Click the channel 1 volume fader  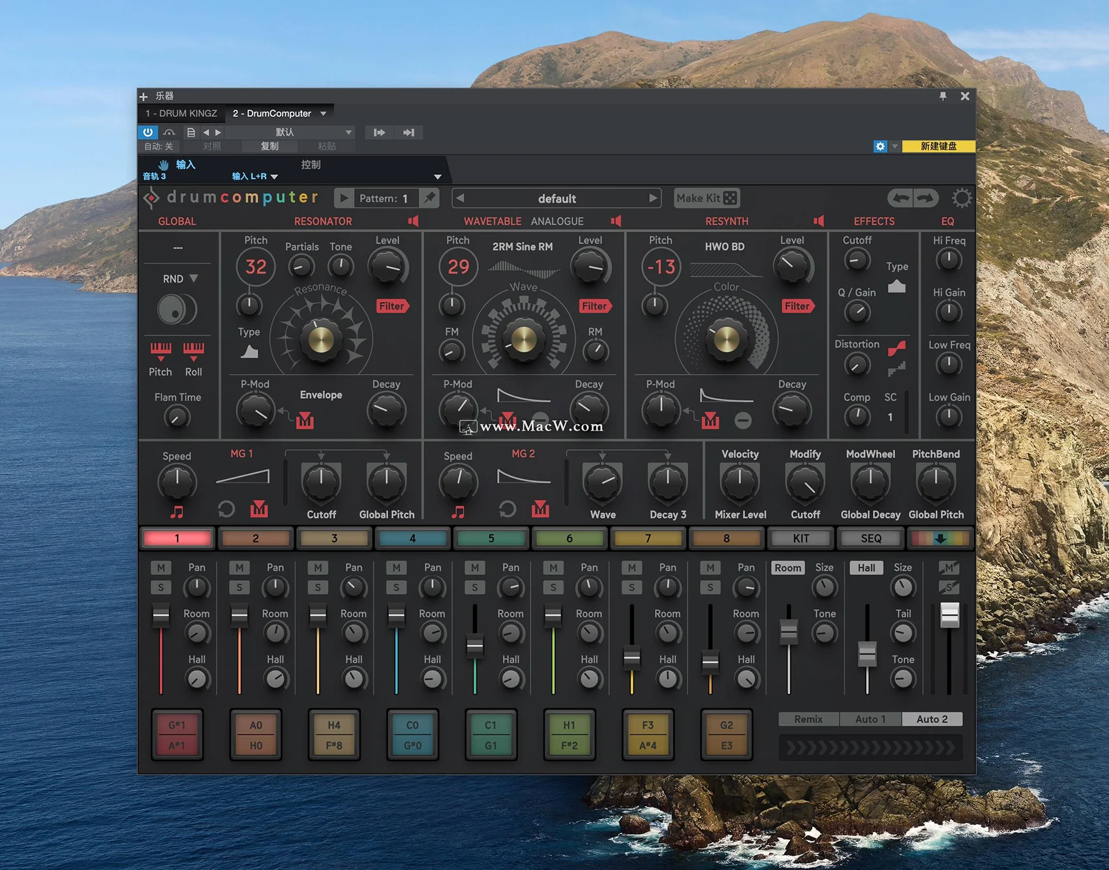(160, 615)
